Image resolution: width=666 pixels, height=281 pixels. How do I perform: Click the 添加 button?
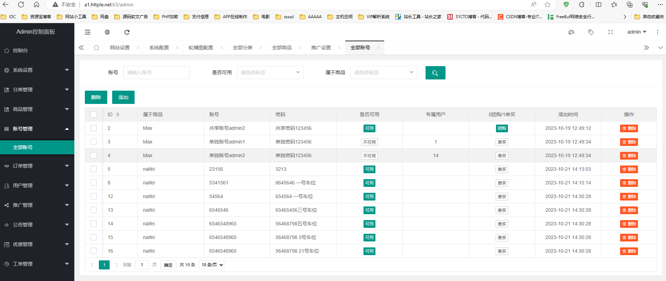pyautogui.click(x=123, y=97)
